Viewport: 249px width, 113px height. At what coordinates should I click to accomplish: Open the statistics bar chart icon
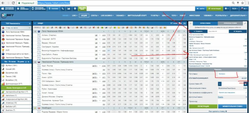tap(68, 9)
